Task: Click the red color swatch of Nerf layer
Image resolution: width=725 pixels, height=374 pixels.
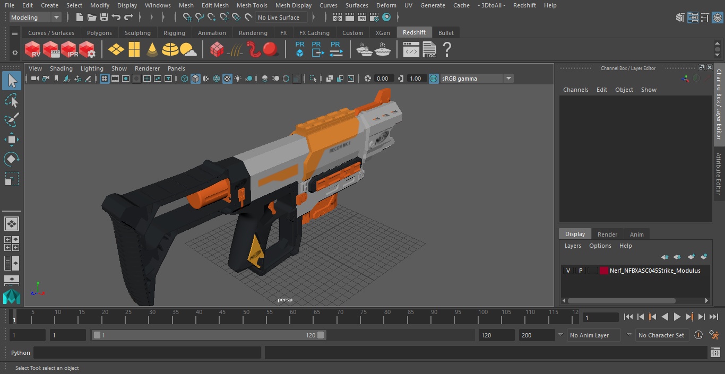Action: (604, 271)
